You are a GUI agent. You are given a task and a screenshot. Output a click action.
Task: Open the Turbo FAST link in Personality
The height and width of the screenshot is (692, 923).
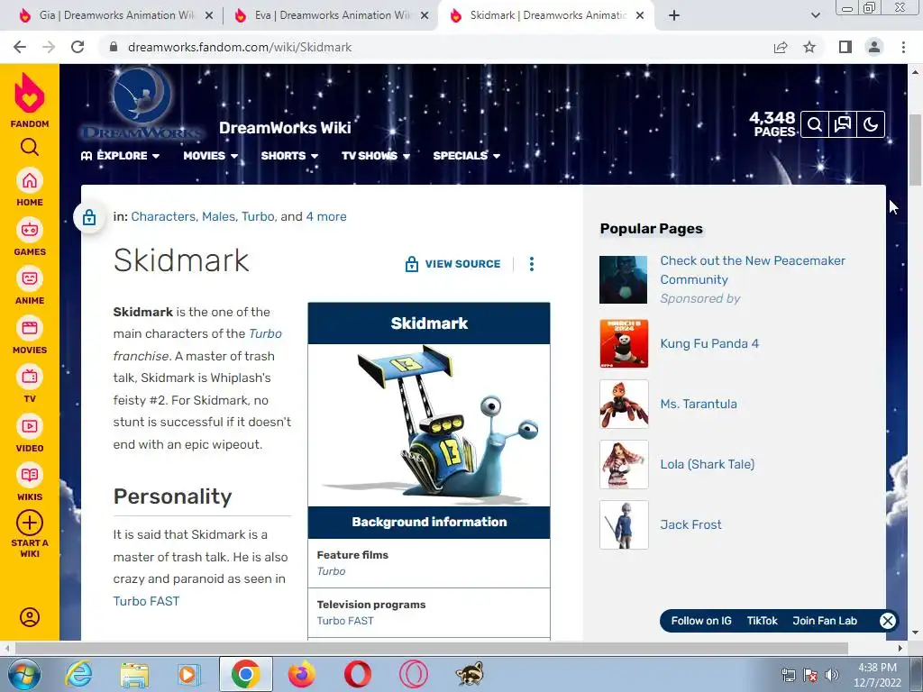[x=146, y=601]
